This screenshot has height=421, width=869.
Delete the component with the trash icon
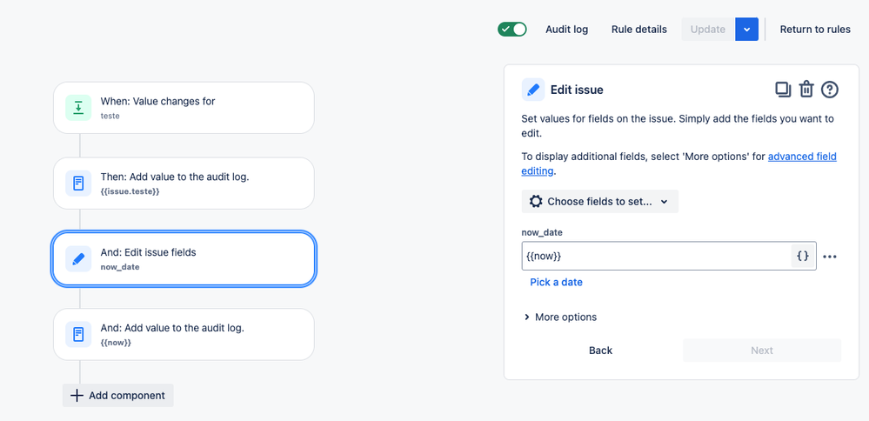point(805,90)
